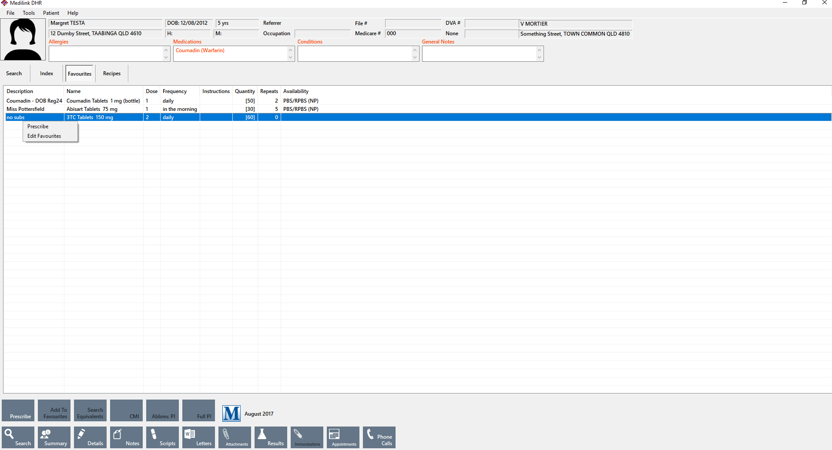The image size is (832, 450).
Task: Open the Tools menu
Action: 29,13
